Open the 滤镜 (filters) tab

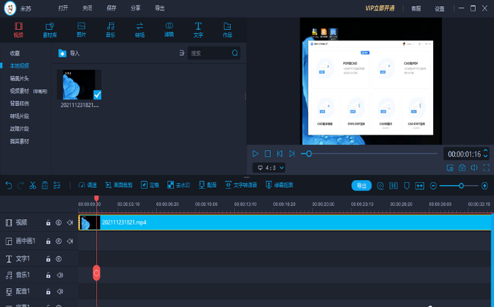coord(169,30)
